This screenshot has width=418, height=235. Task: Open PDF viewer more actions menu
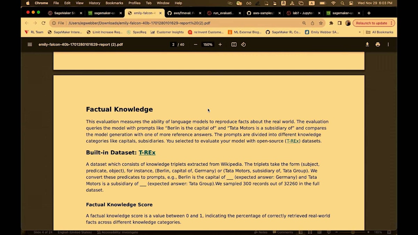tap(388, 45)
